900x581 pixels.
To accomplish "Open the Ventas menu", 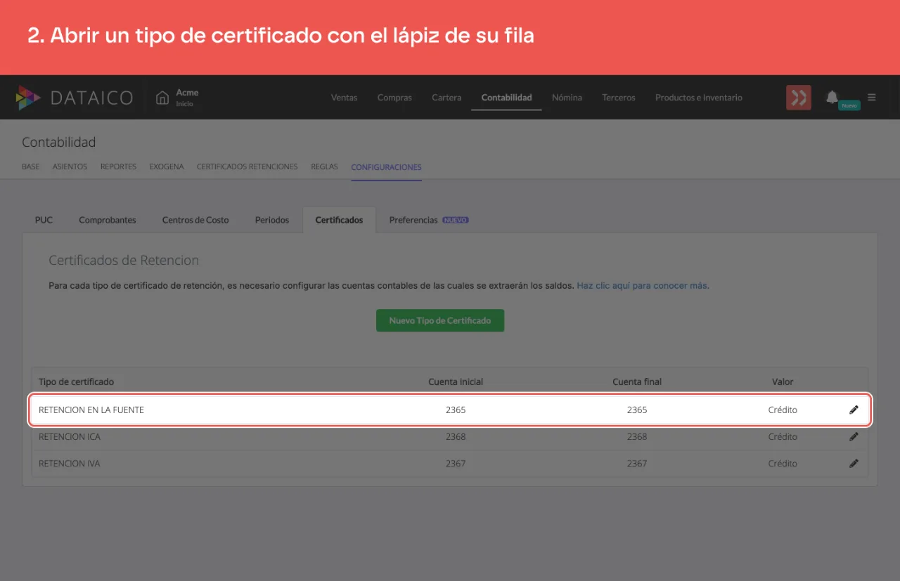I will click(x=344, y=98).
